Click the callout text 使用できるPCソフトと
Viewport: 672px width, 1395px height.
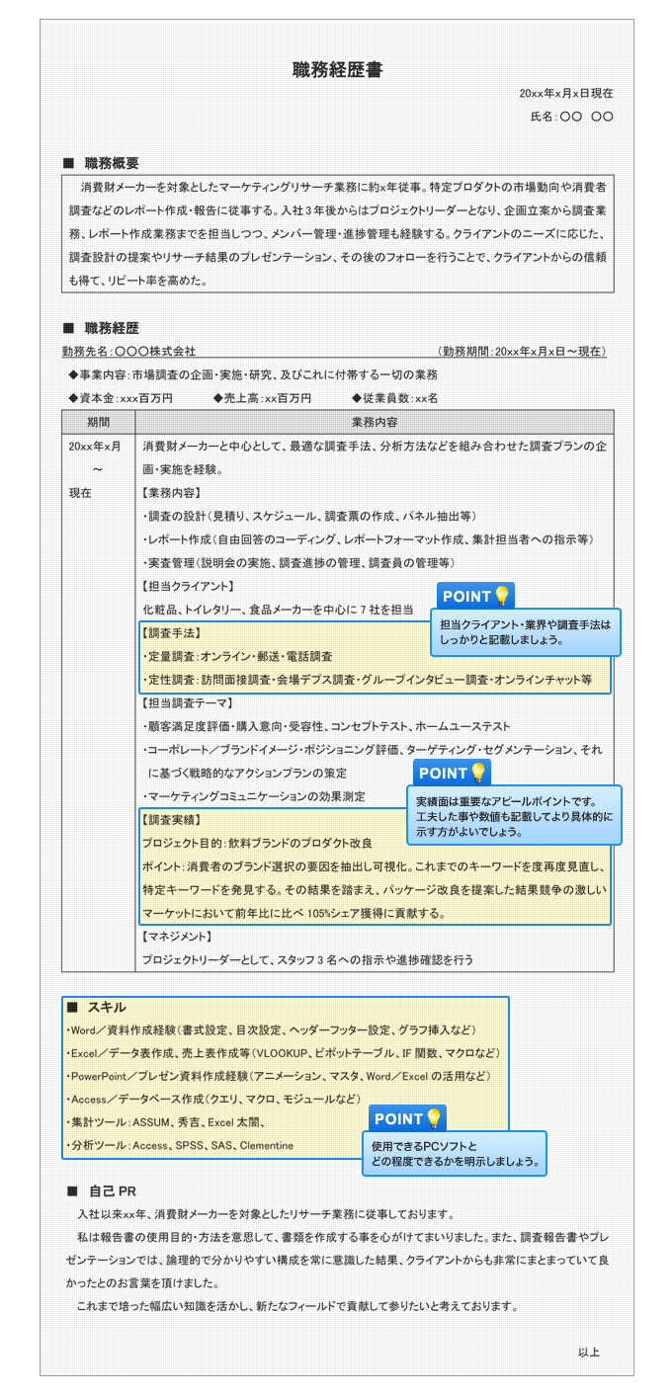(425, 1146)
